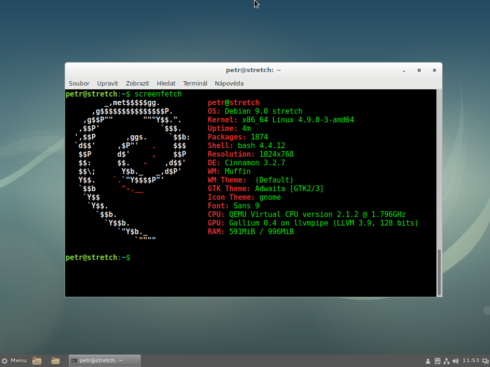
Task: Open the network status applet
Action: point(446,361)
